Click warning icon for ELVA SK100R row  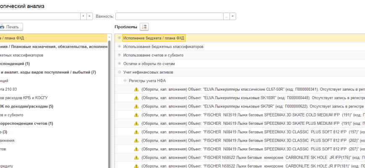(x=136, y=98)
